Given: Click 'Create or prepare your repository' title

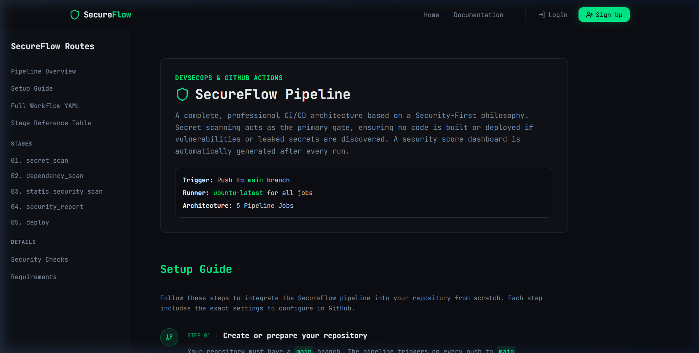Looking at the screenshot, I should pyautogui.click(x=295, y=336).
